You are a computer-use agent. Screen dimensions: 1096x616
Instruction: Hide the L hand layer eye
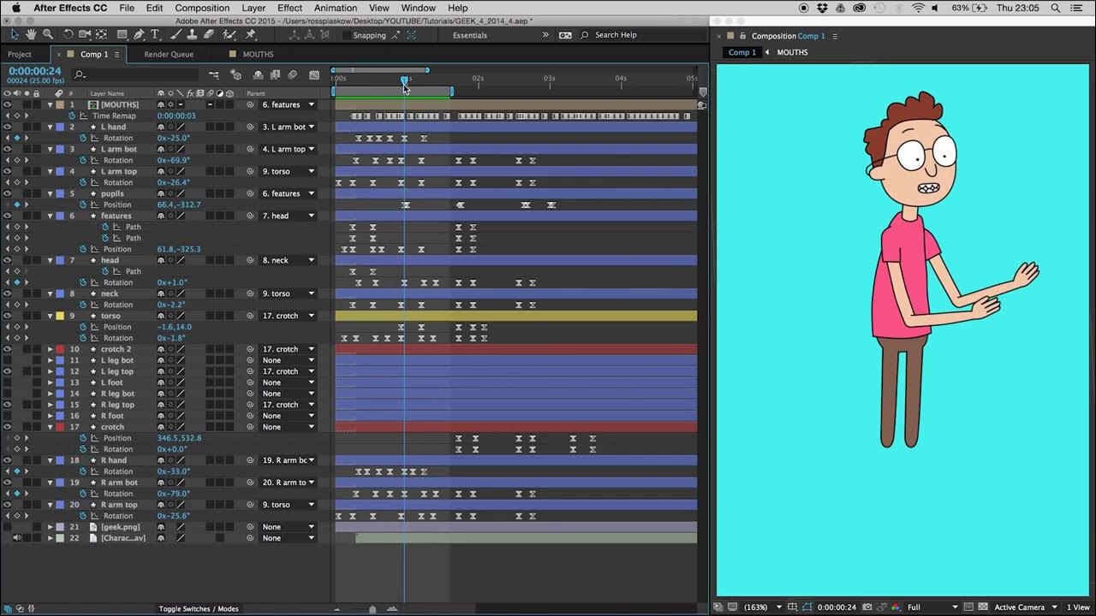(x=8, y=127)
